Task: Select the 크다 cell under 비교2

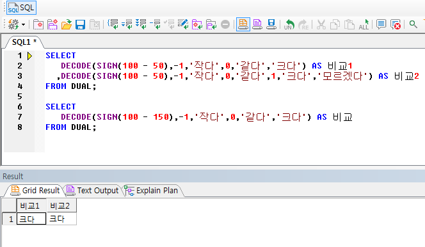Action: point(61,219)
